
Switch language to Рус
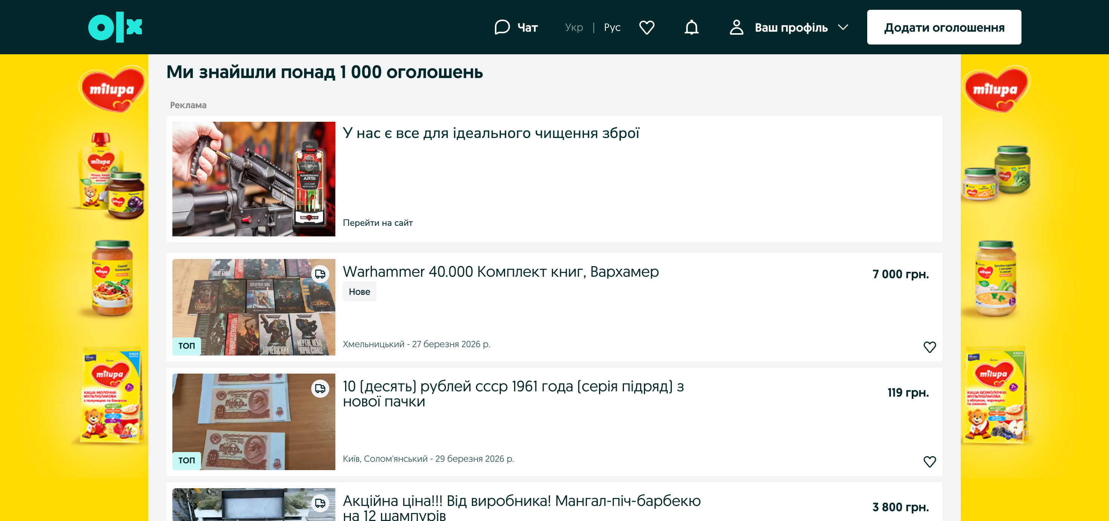[x=612, y=27]
